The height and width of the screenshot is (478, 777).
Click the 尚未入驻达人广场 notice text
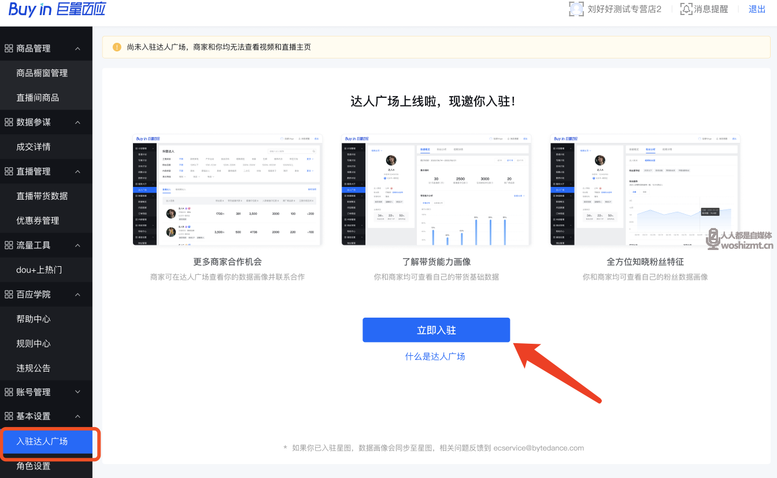(219, 47)
